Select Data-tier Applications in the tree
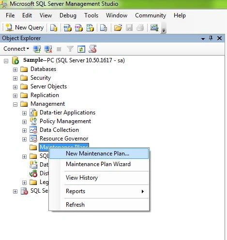This screenshot has width=227, height=240. [x=67, y=113]
